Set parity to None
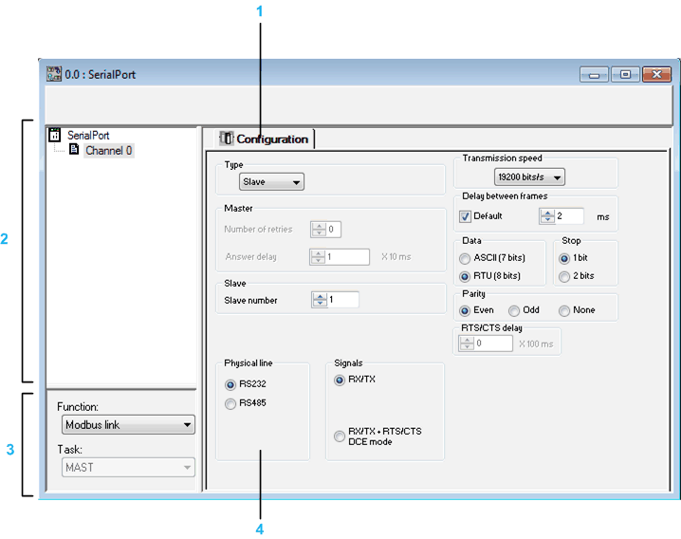 564,310
